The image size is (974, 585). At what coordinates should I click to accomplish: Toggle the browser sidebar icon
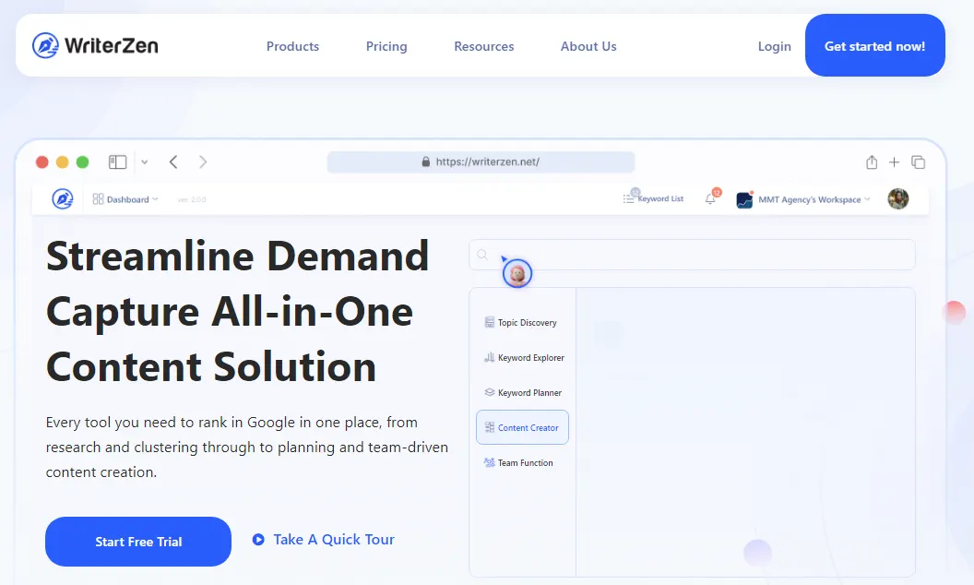[117, 162]
